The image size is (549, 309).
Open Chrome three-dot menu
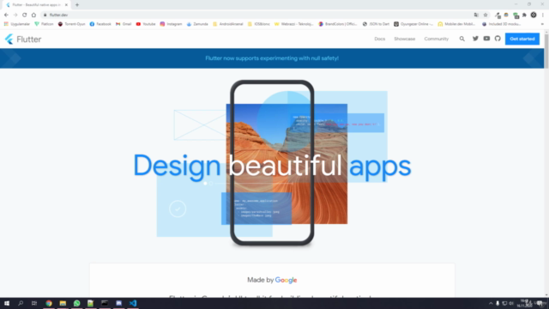(x=543, y=15)
